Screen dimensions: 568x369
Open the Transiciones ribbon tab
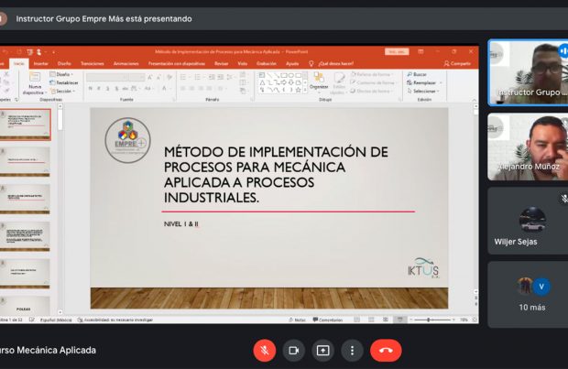coord(92,64)
